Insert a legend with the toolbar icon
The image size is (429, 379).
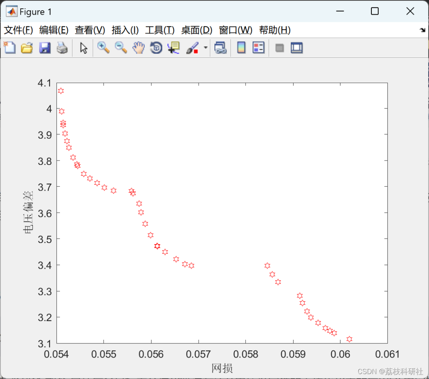pos(259,48)
